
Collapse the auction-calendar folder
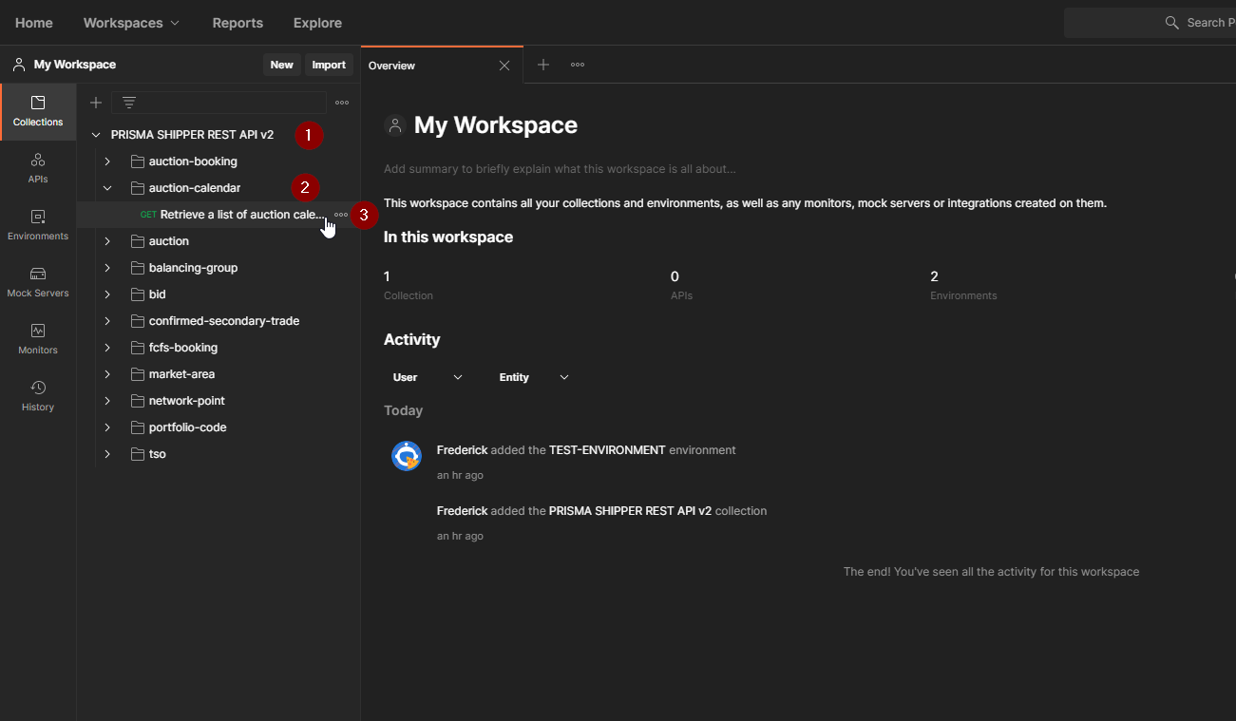(x=107, y=188)
